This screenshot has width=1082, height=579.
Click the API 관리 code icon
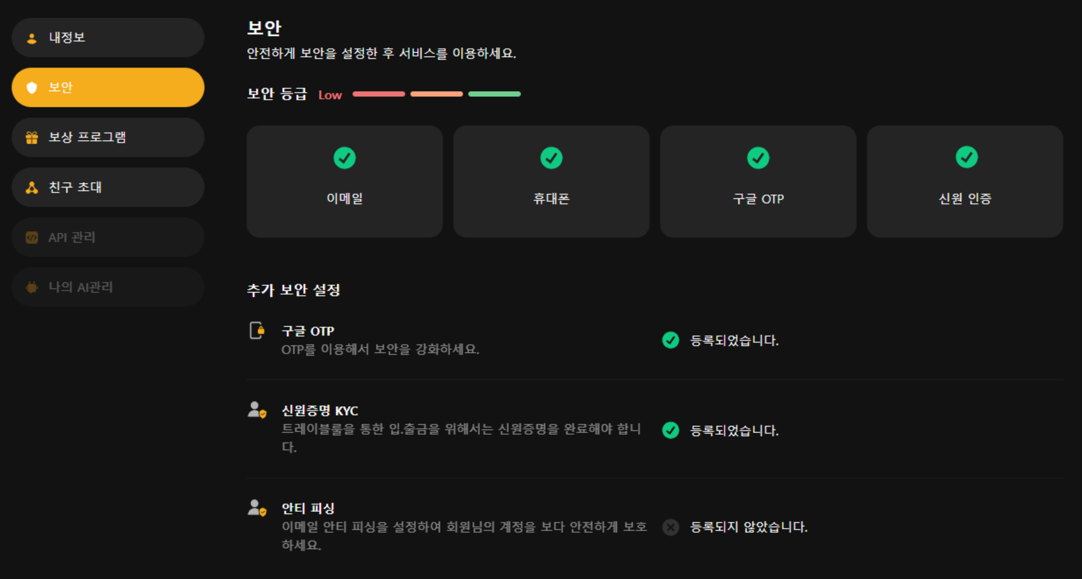32,238
